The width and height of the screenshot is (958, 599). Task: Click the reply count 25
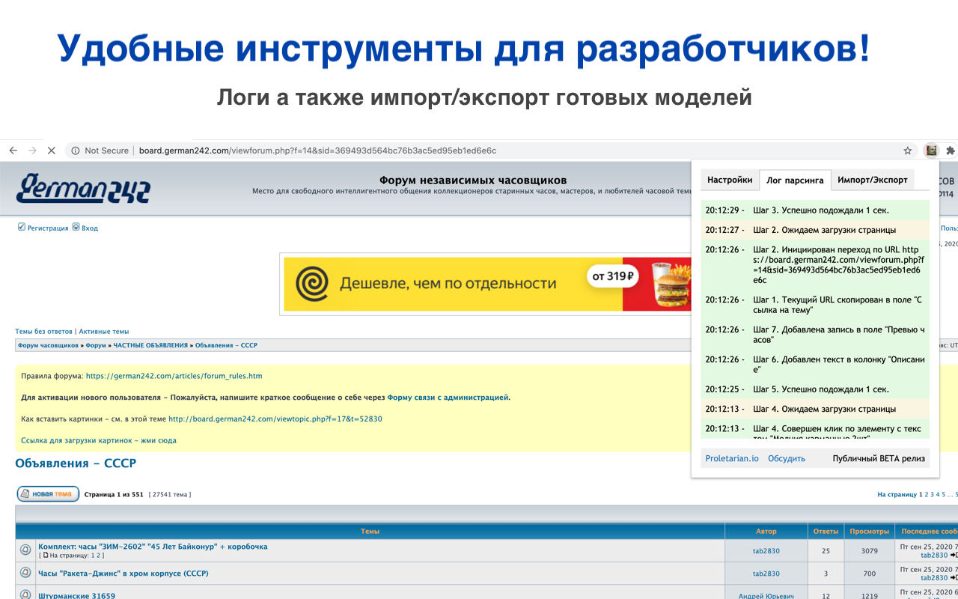click(826, 551)
